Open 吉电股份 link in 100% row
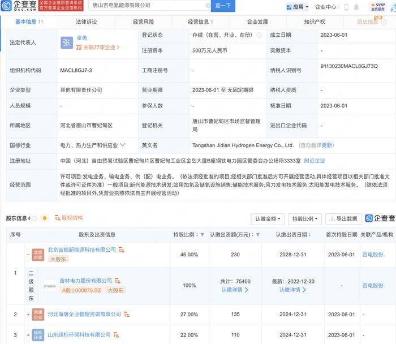 click(373, 286)
